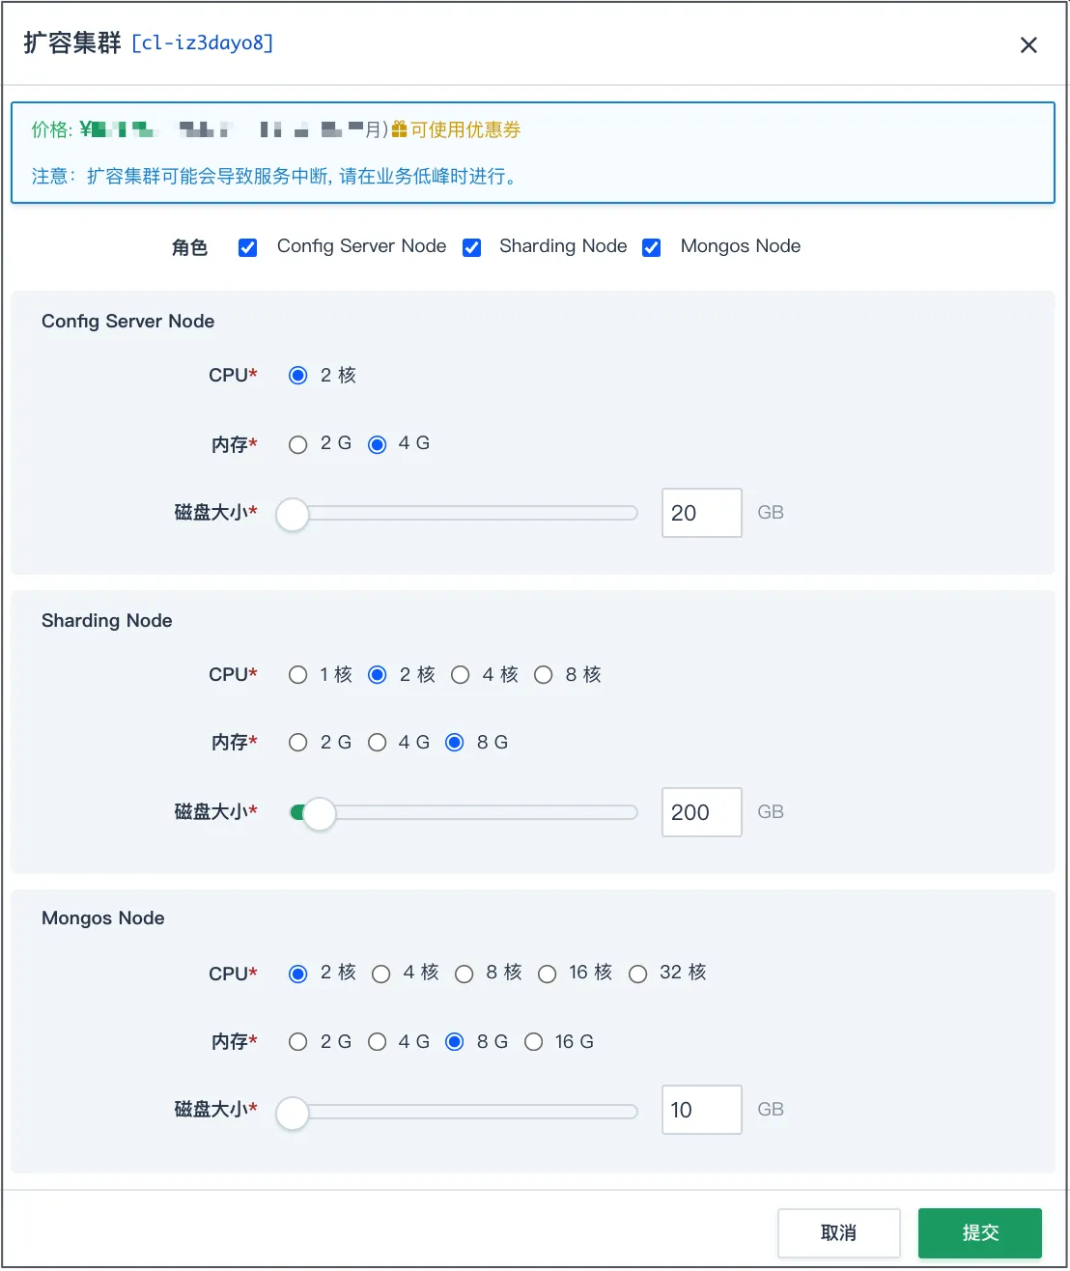Select 2 核 CPU for Config Server Node
The image size is (1070, 1271).
[298, 376]
